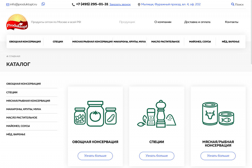252x168 pixels.
Task: Click the vegetable jars card image
Action: click(x=95, y=114)
